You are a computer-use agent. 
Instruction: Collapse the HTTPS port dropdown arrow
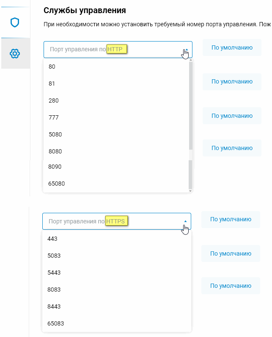click(185, 221)
